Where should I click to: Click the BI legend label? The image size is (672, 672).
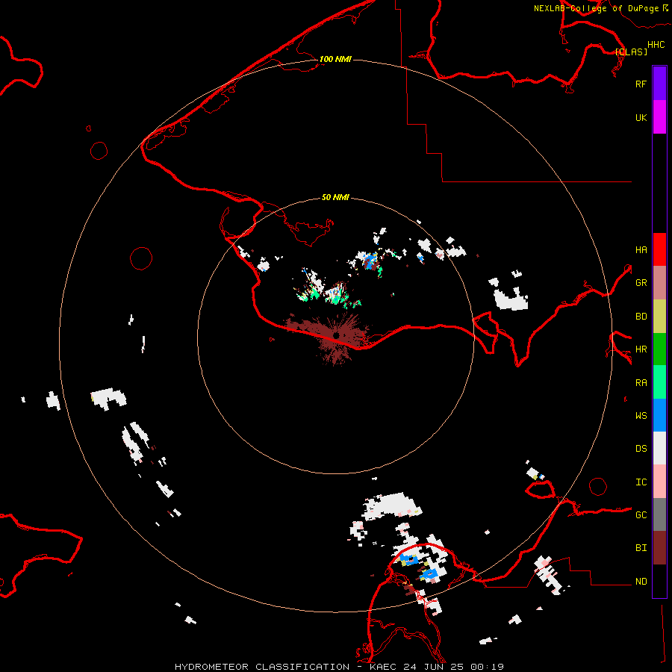pos(641,548)
